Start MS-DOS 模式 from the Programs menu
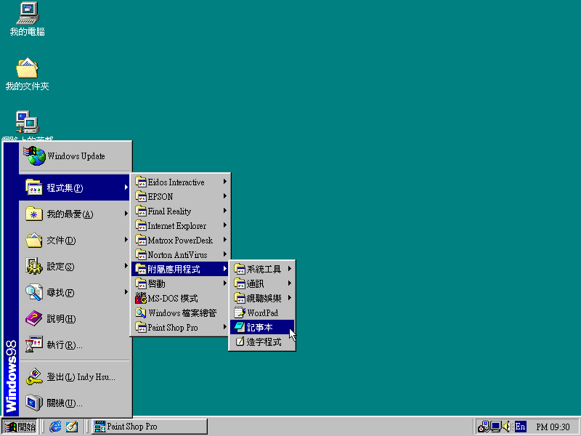The width and height of the screenshot is (581, 436). 172,299
